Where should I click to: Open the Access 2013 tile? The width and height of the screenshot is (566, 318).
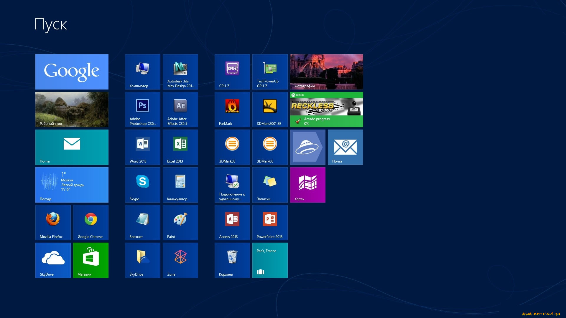click(232, 223)
